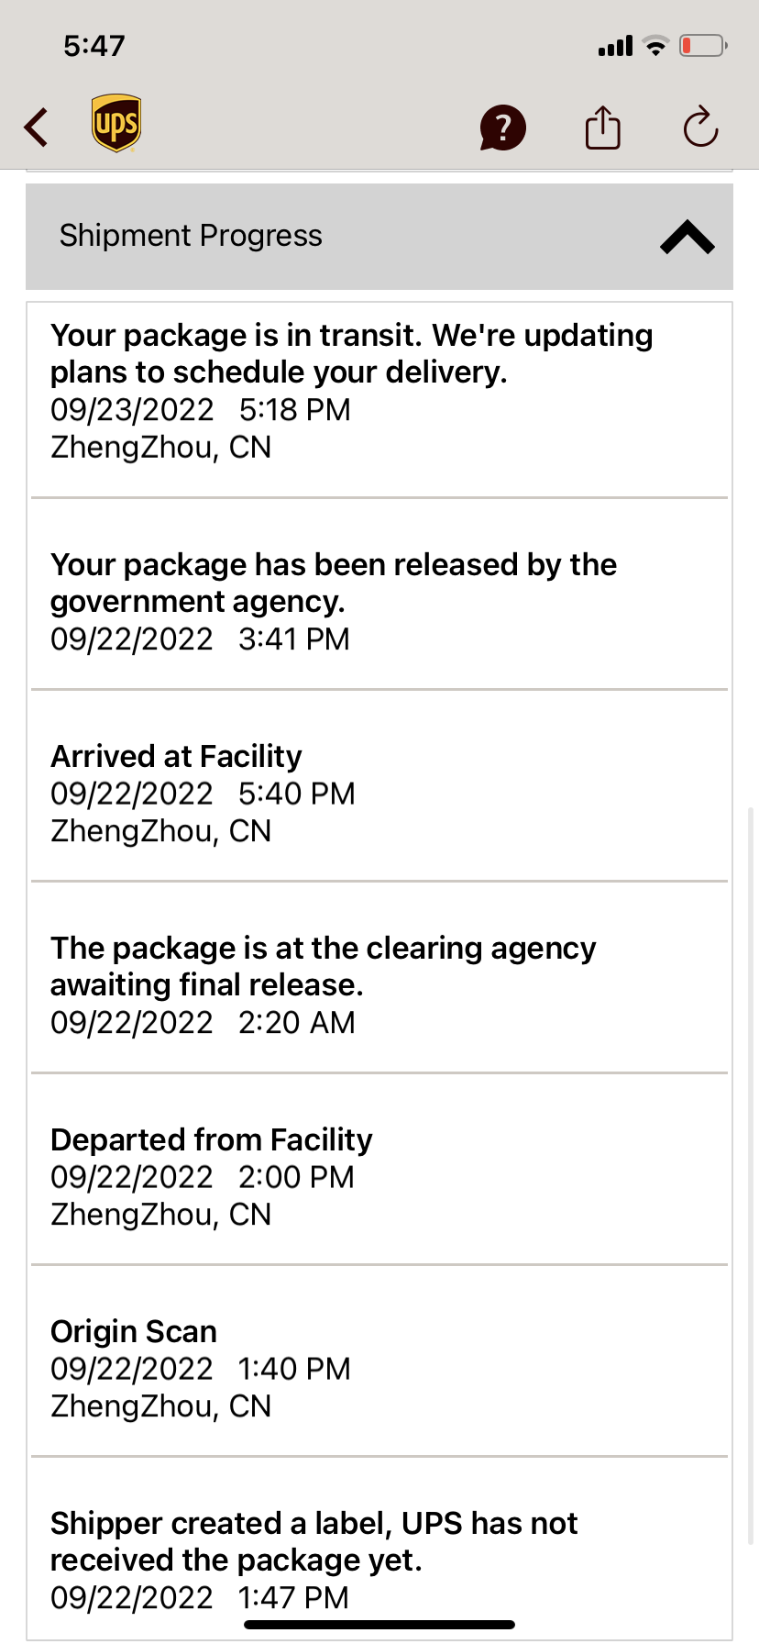Tap the Shipment Progress header

(x=191, y=237)
